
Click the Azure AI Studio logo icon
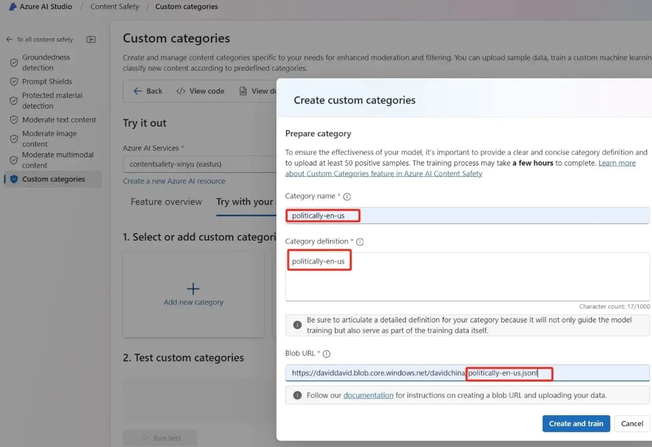(x=13, y=7)
